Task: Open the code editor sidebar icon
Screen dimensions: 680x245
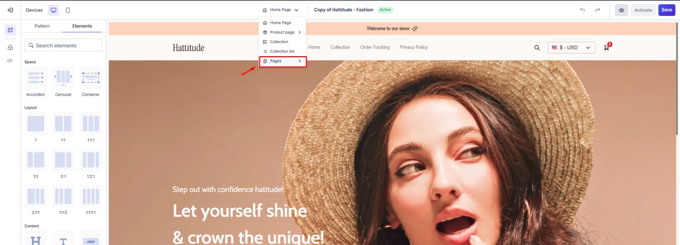Action: 10,60
